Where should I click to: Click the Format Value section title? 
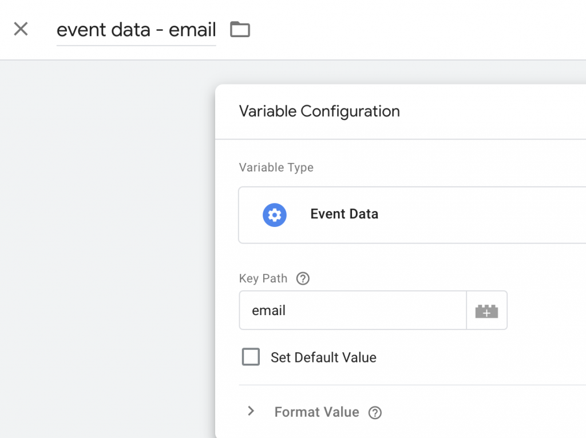point(316,412)
